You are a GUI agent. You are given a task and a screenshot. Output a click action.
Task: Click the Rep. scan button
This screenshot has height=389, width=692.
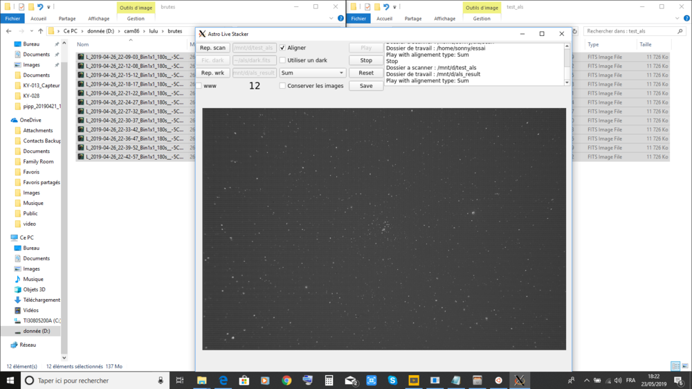pos(212,48)
